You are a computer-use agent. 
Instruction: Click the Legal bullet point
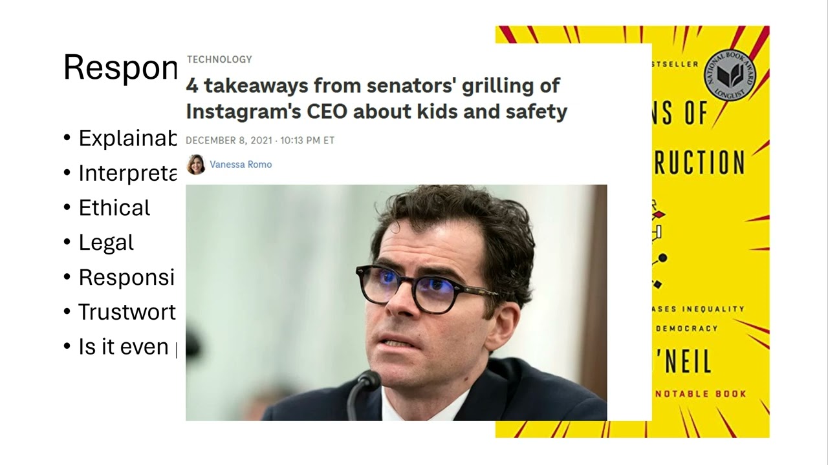[99, 243]
